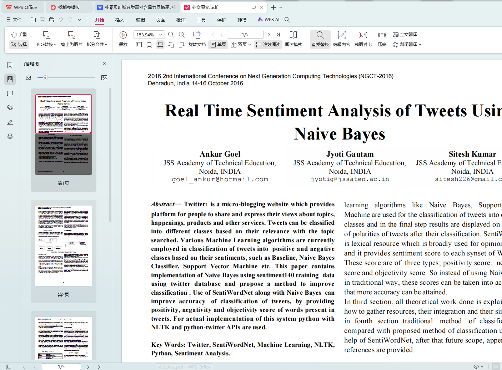The image size is (502, 370).
Task: Go to first page in toolbar
Action: pos(212,35)
